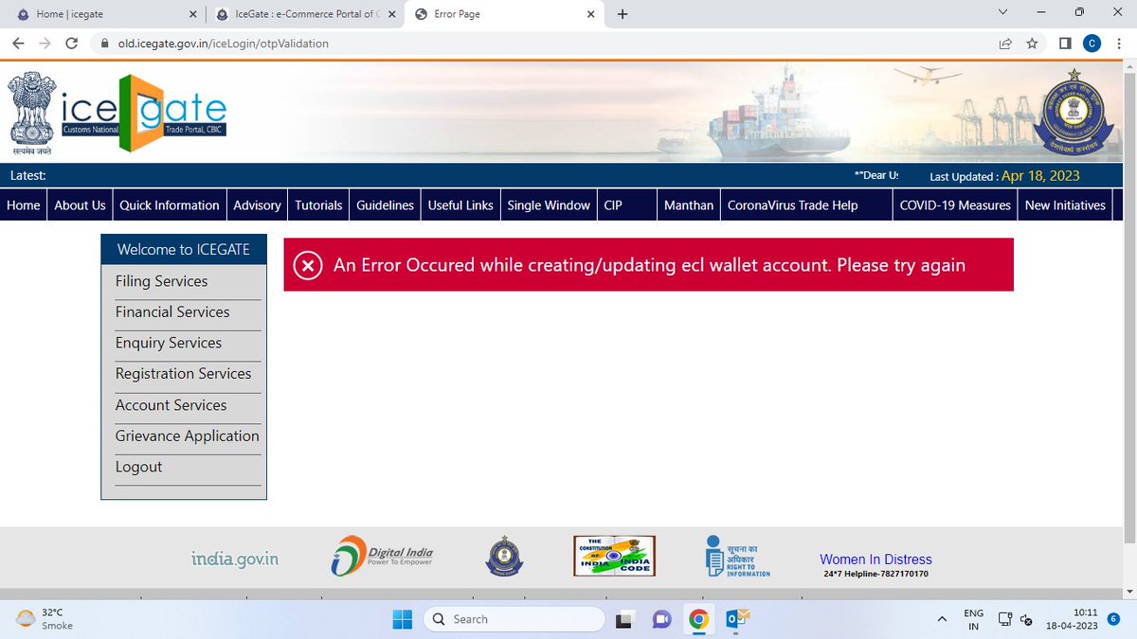
Task: Open Chrome three-dot menu
Action: point(1119,44)
